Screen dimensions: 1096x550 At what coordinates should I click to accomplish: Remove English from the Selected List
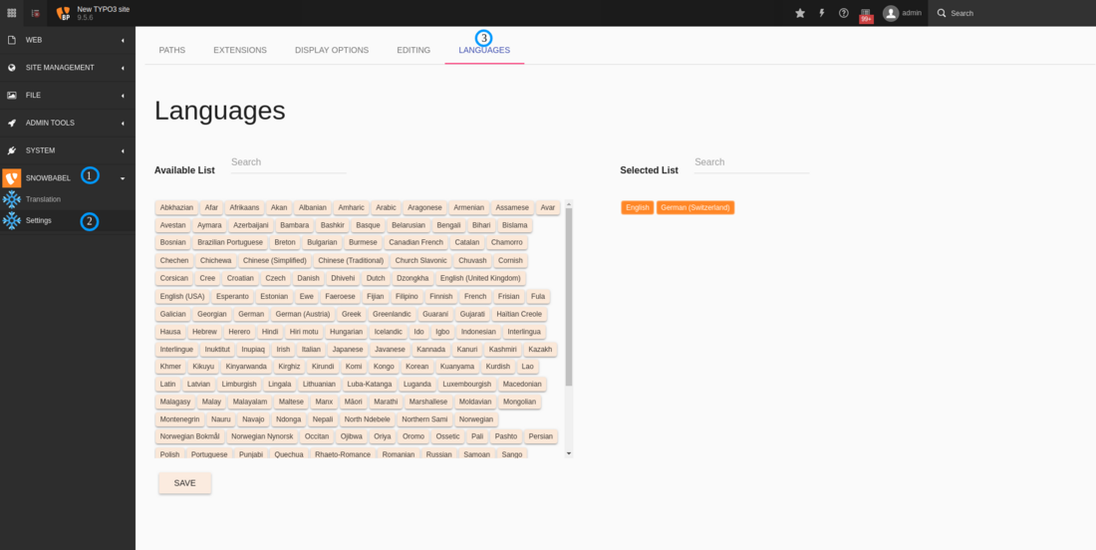click(x=637, y=208)
